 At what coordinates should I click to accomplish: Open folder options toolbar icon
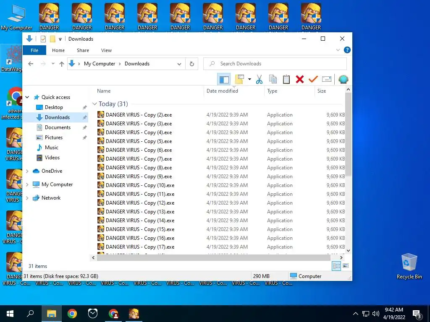coord(239,79)
